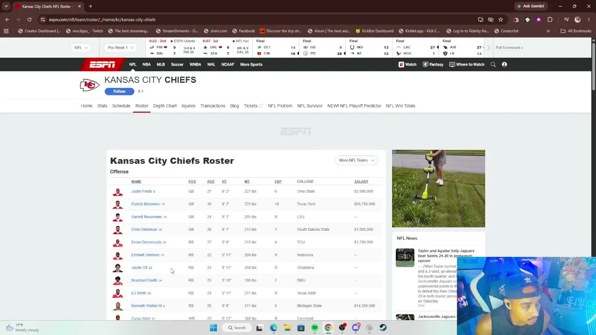Screen dimensions: 596x335
Task: Open the Creator Dashboard bookmark
Action: click(39, 31)
